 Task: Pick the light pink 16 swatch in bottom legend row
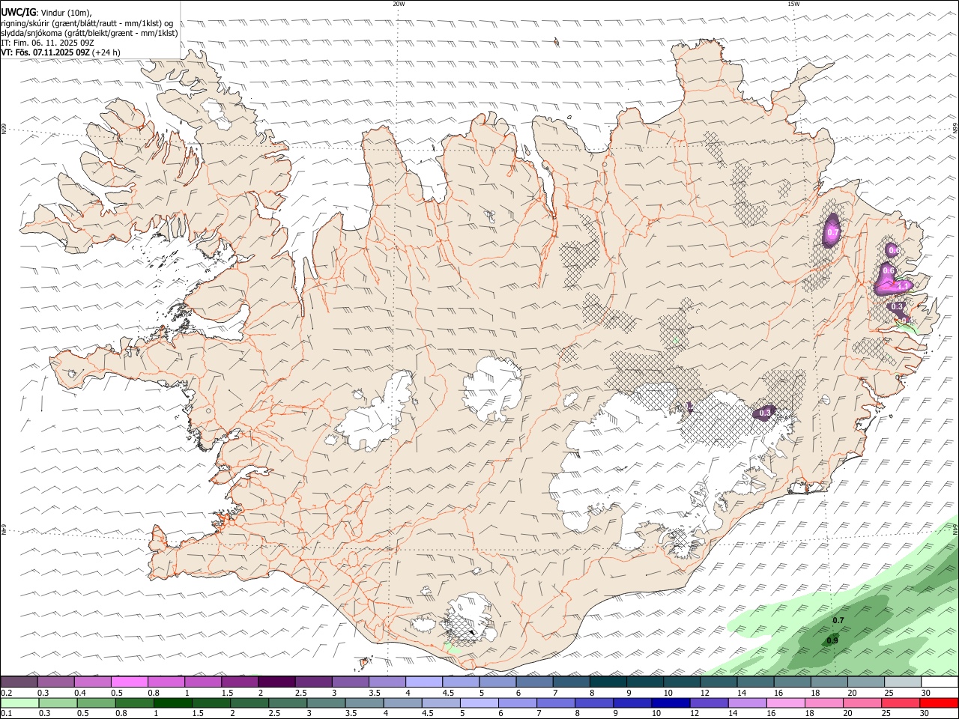(786, 703)
